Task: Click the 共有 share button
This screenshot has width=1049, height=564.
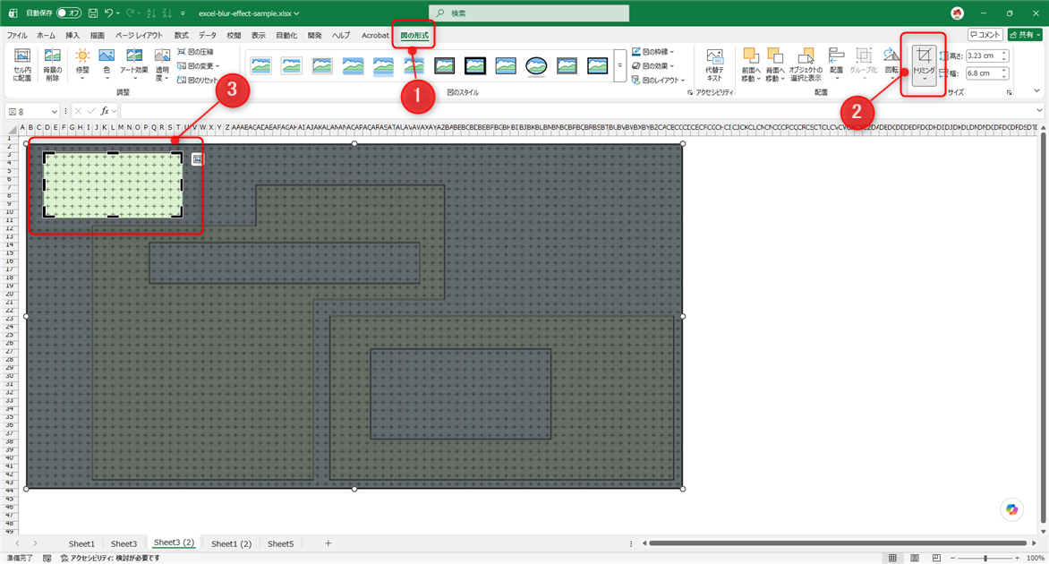Action: (x=1025, y=35)
